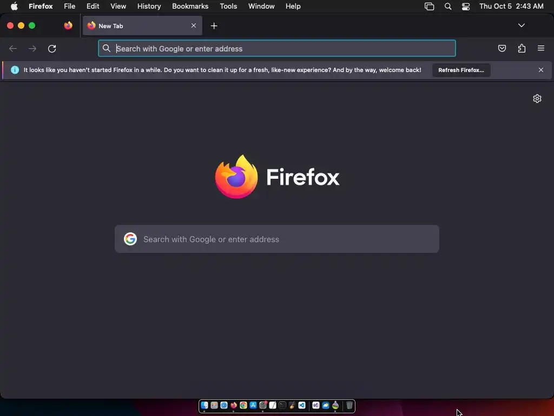554x416 pixels.
Task: Open the History menu
Action: point(149,6)
